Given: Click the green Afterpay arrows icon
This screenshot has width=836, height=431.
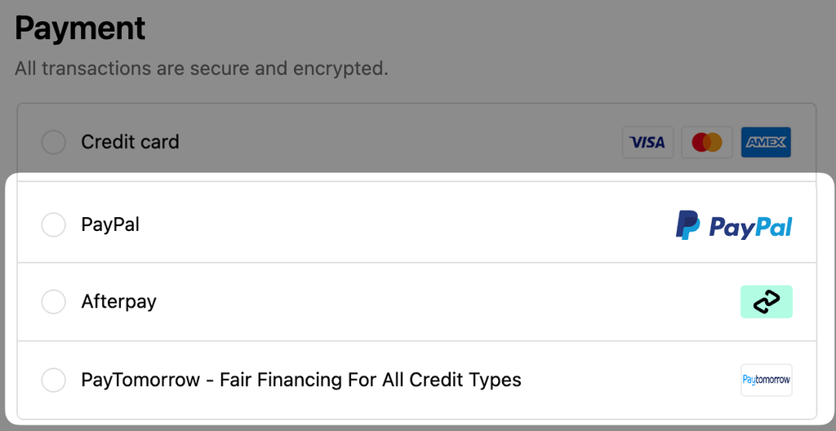Looking at the screenshot, I should coord(767,302).
